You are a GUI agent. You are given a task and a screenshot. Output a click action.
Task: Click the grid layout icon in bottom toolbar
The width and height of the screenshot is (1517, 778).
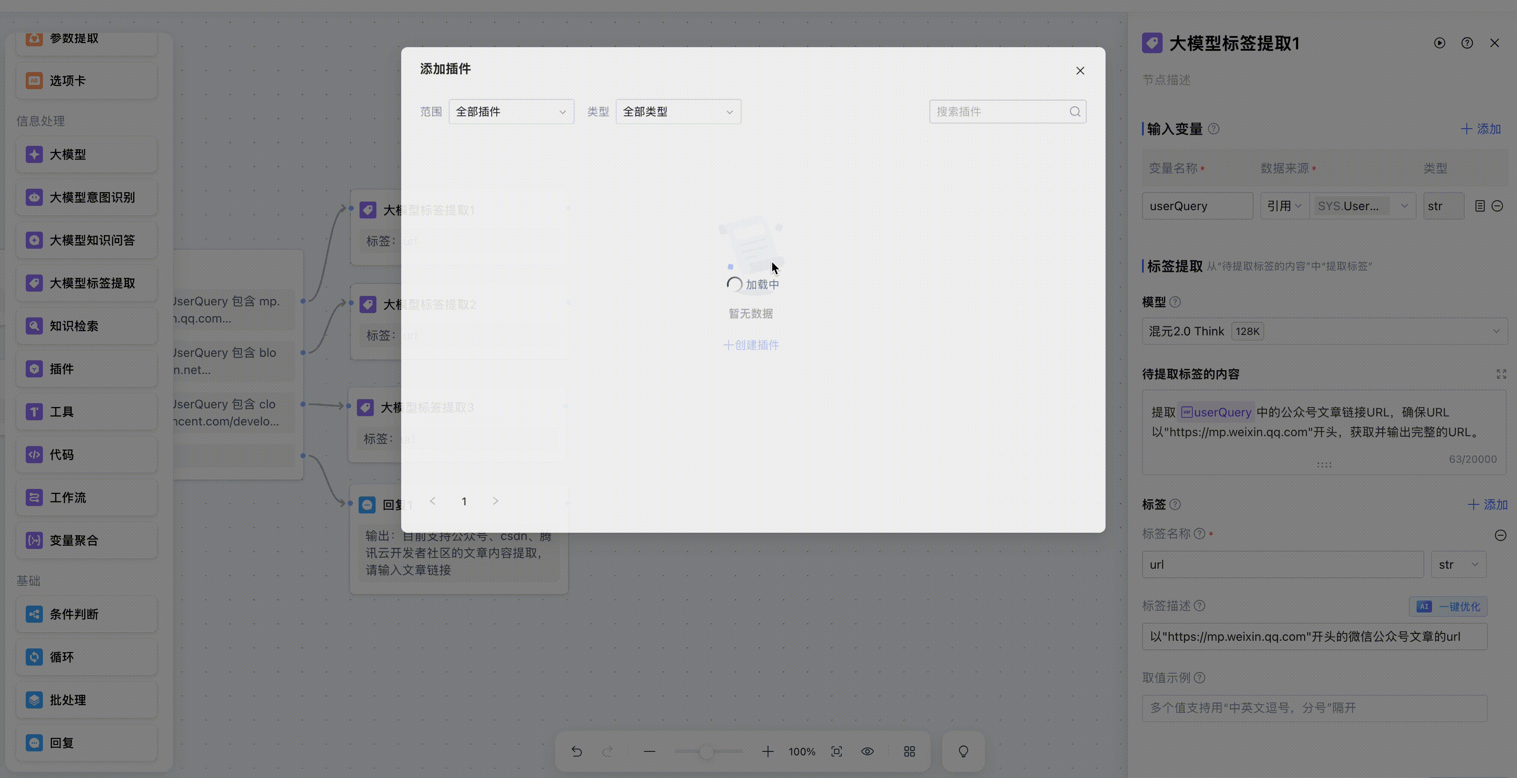[909, 751]
